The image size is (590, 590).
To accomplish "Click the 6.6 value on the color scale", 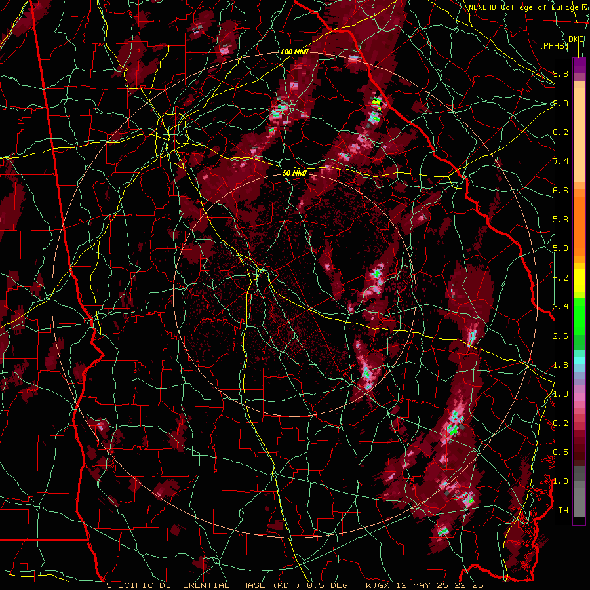I will [560, 190].
